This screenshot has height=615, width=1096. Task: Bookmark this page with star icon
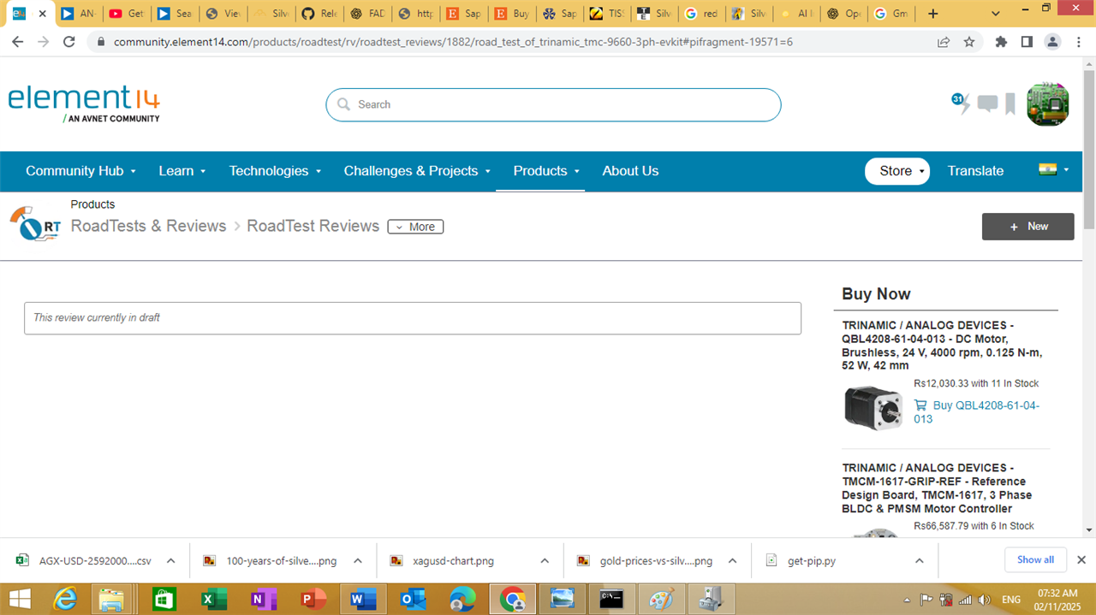pyautogui.click(x=969, y=41)
